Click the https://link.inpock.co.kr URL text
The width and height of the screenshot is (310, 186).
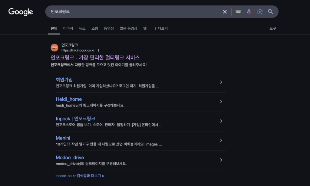coord(78,50)
